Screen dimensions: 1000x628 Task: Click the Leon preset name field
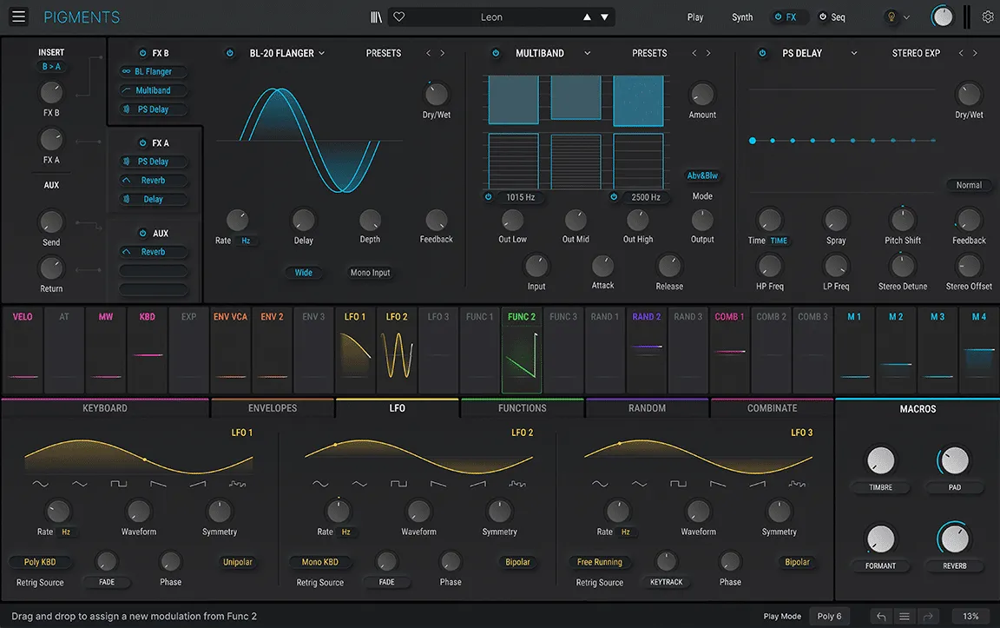pos(491,17)
